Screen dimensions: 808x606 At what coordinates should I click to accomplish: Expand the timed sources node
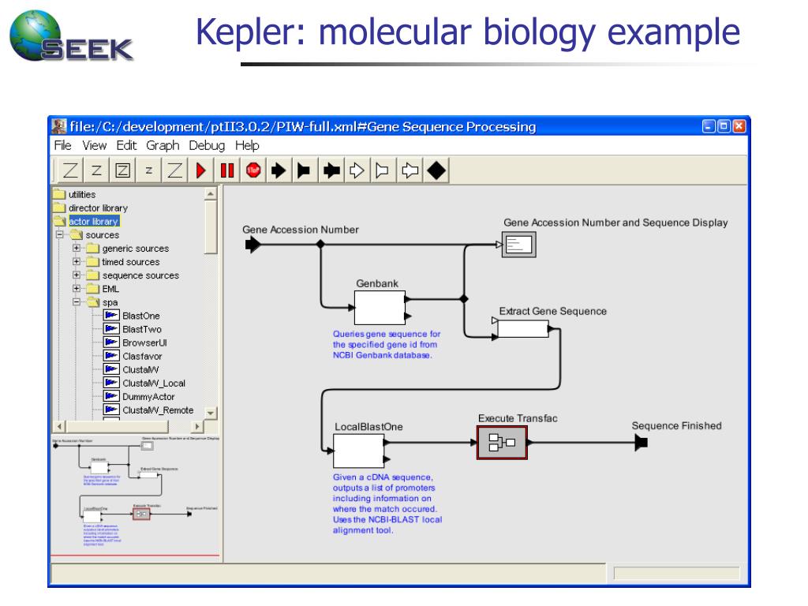pyautogui.click(x=77, y=261)
